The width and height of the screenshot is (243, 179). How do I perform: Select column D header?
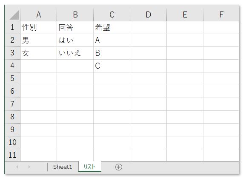click(x=148, y=15)
